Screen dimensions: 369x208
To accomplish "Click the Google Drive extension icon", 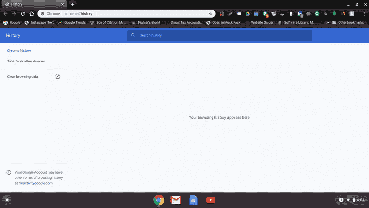I will click(x=247, y=14).
